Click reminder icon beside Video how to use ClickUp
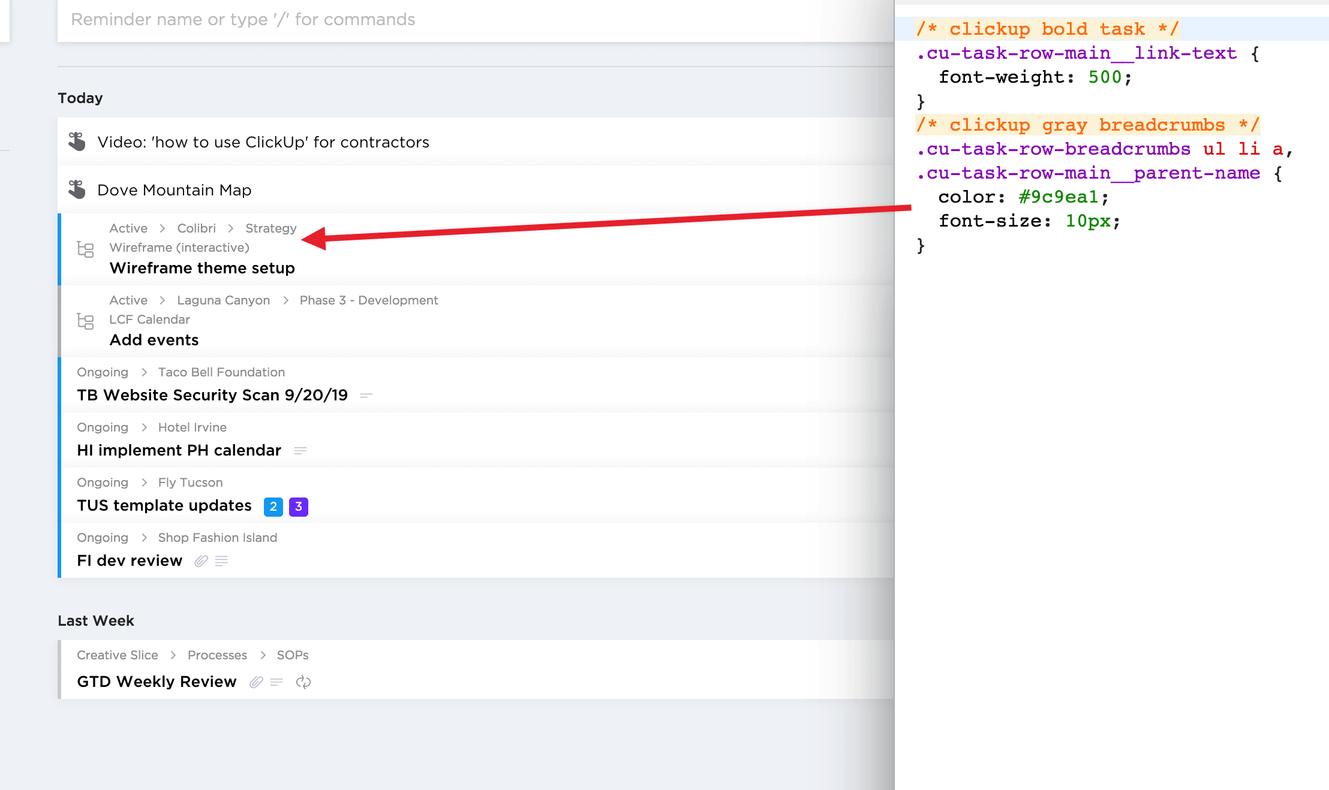This screenshot has height=790, width=1329. (x=77, y=141)
